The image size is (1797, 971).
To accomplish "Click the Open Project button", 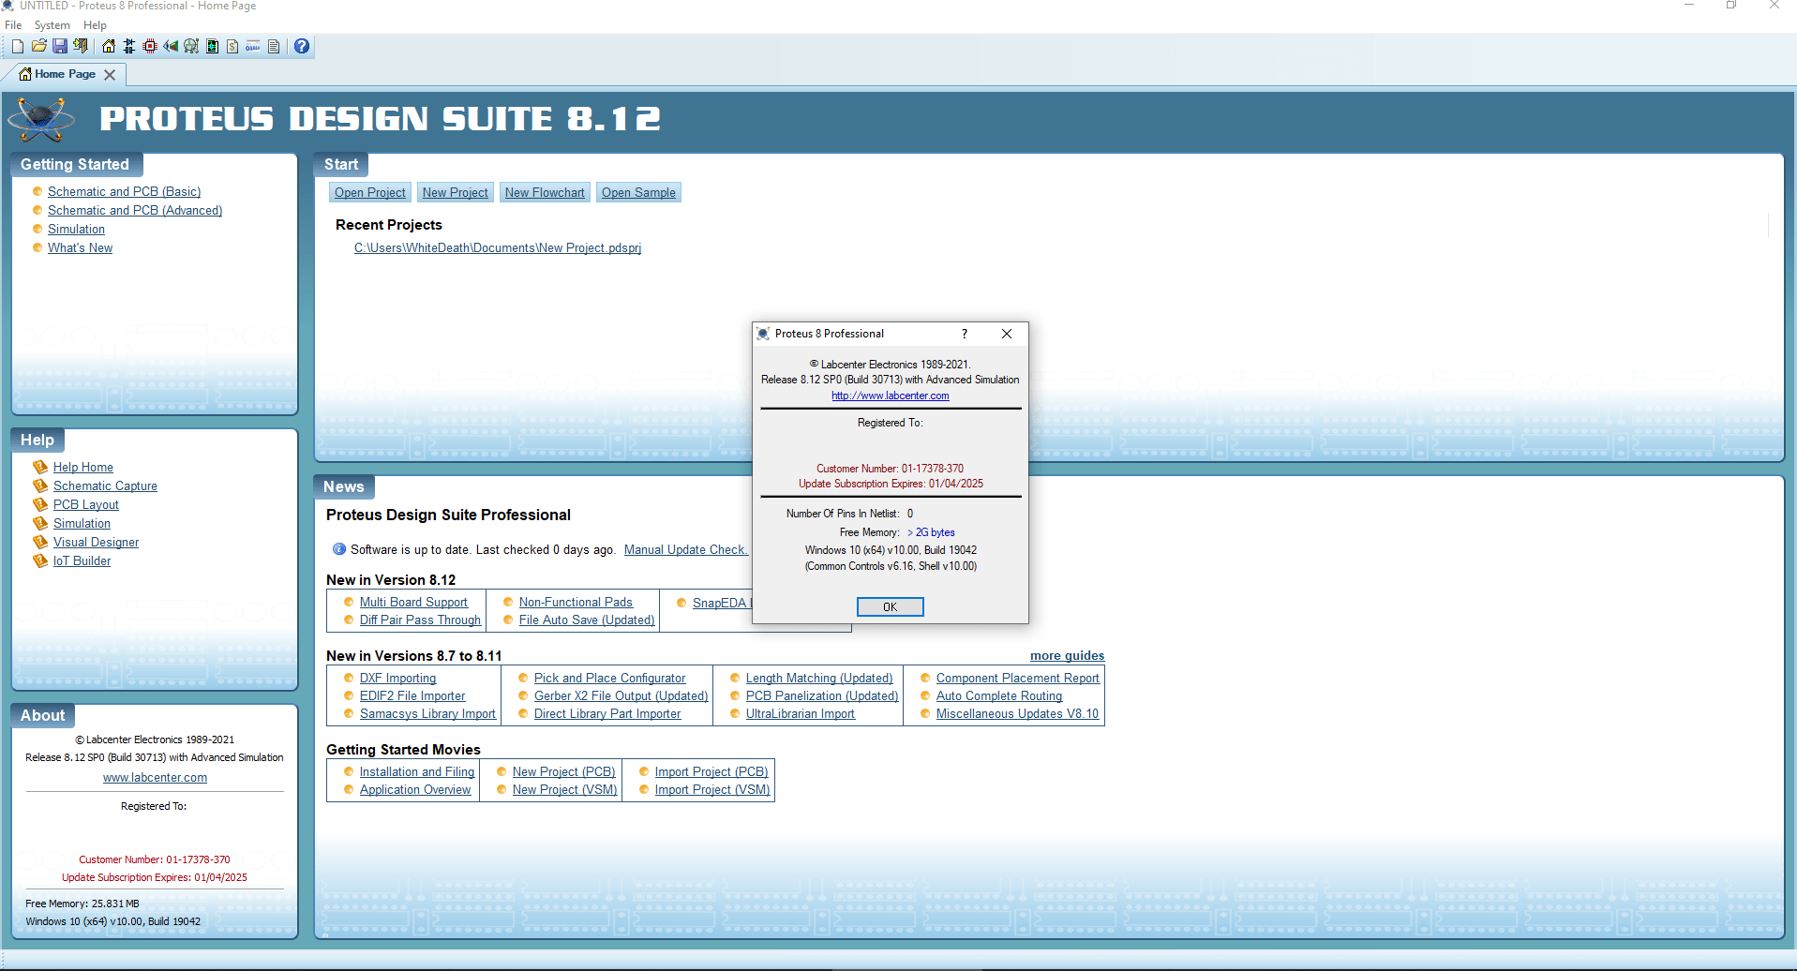I will click(x=370, y=192).
